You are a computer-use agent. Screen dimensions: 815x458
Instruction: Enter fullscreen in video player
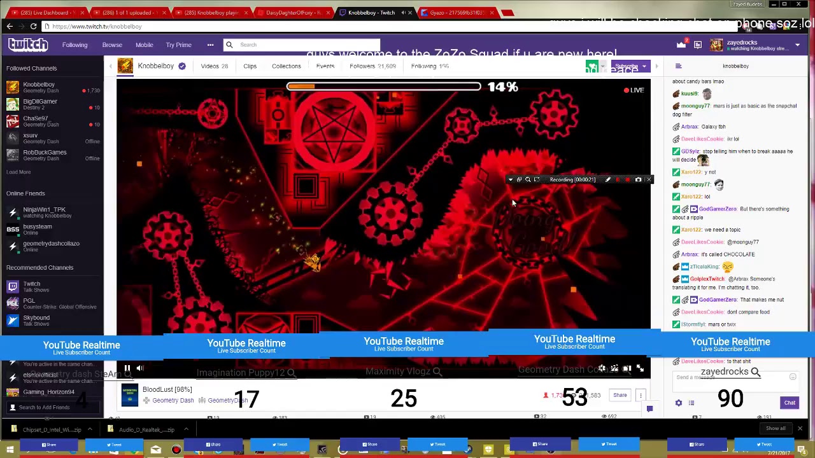pyautogui.click(x=640, y=368)
